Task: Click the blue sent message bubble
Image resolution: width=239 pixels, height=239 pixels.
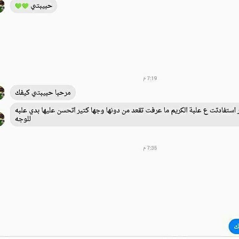Action: (234, 226)
